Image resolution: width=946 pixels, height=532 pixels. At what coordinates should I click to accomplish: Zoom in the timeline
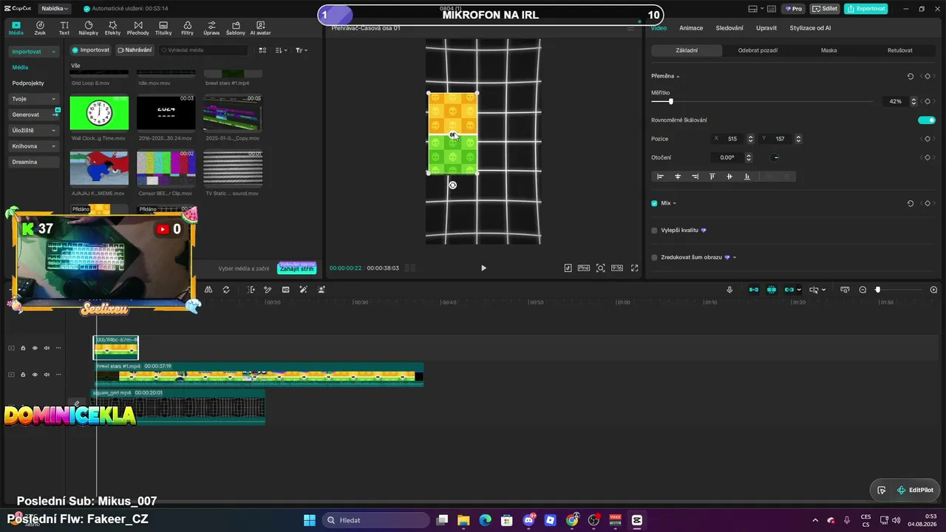933,290
